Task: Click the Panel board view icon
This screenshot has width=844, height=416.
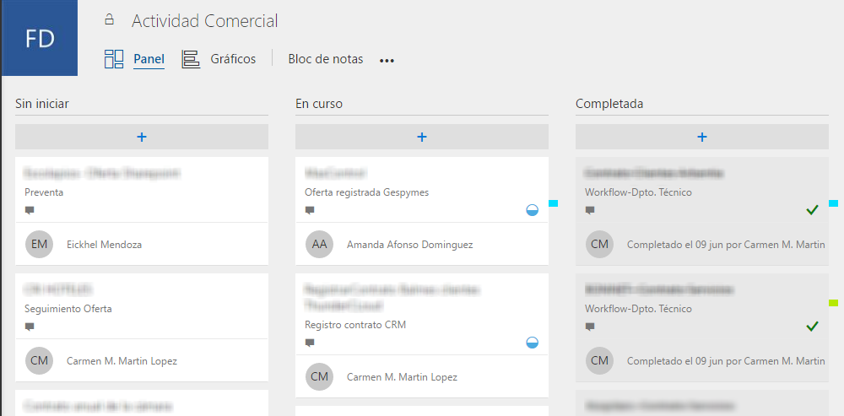Action: click(114, 59)
